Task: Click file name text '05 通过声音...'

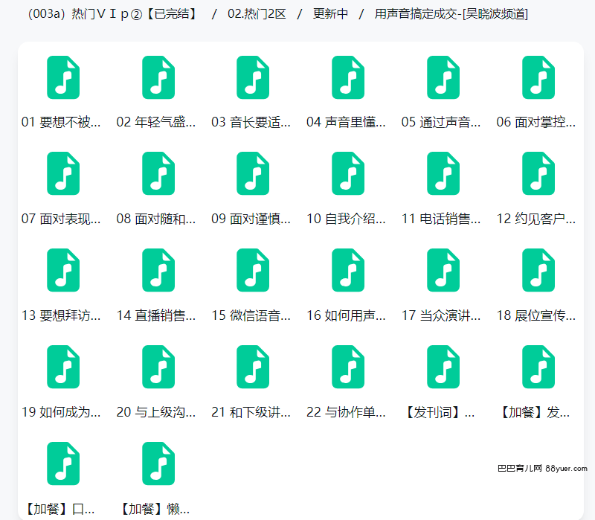Action: pos(441,122)
